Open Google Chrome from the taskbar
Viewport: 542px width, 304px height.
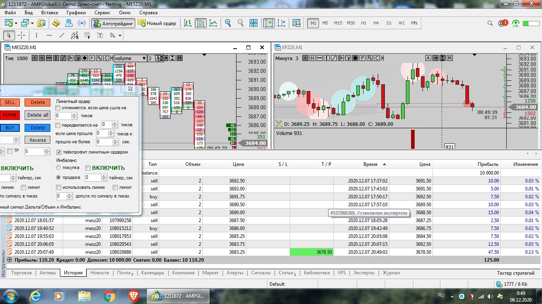[x=109, y=296]
